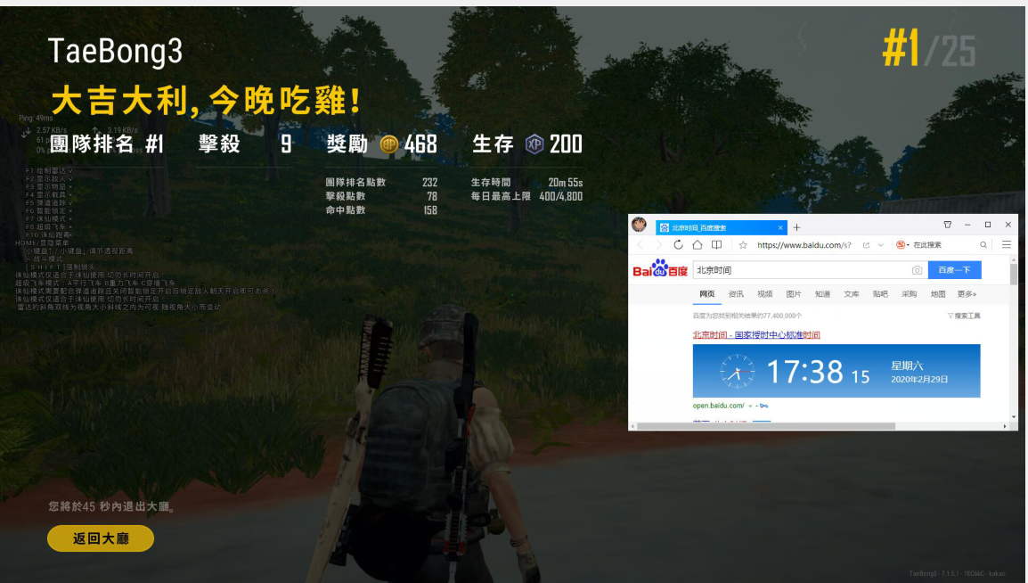
Task: Click the 命中點數 value 158
Action: pos(430,209)
